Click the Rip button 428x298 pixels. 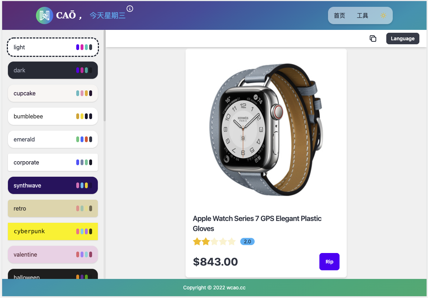click(329, 262)
